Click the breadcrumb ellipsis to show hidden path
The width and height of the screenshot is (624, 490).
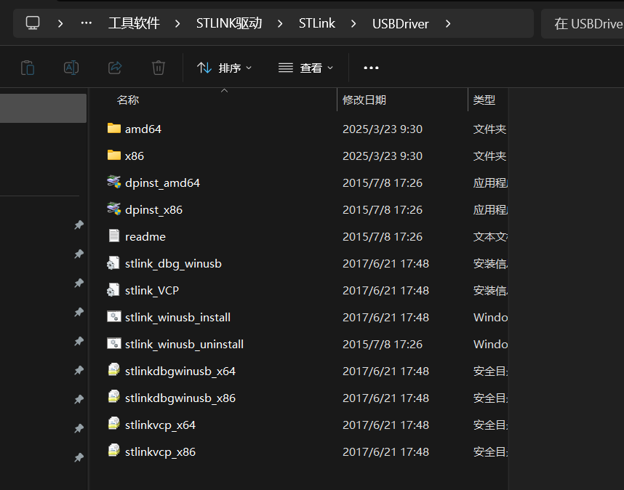[x=87, y=23]
